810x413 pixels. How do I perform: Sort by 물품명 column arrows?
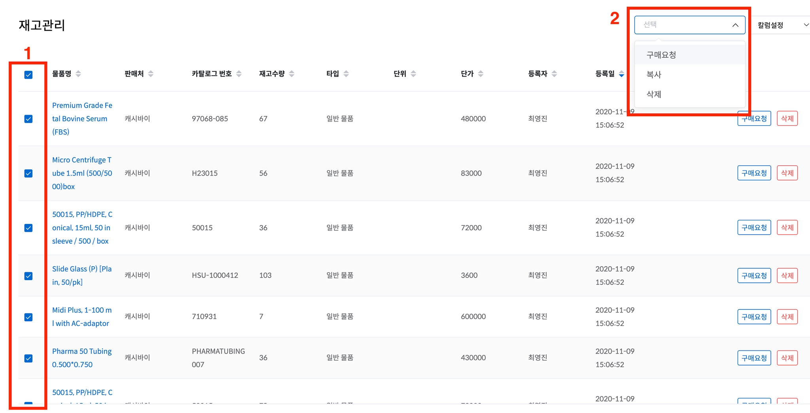[x=78, y=74]
